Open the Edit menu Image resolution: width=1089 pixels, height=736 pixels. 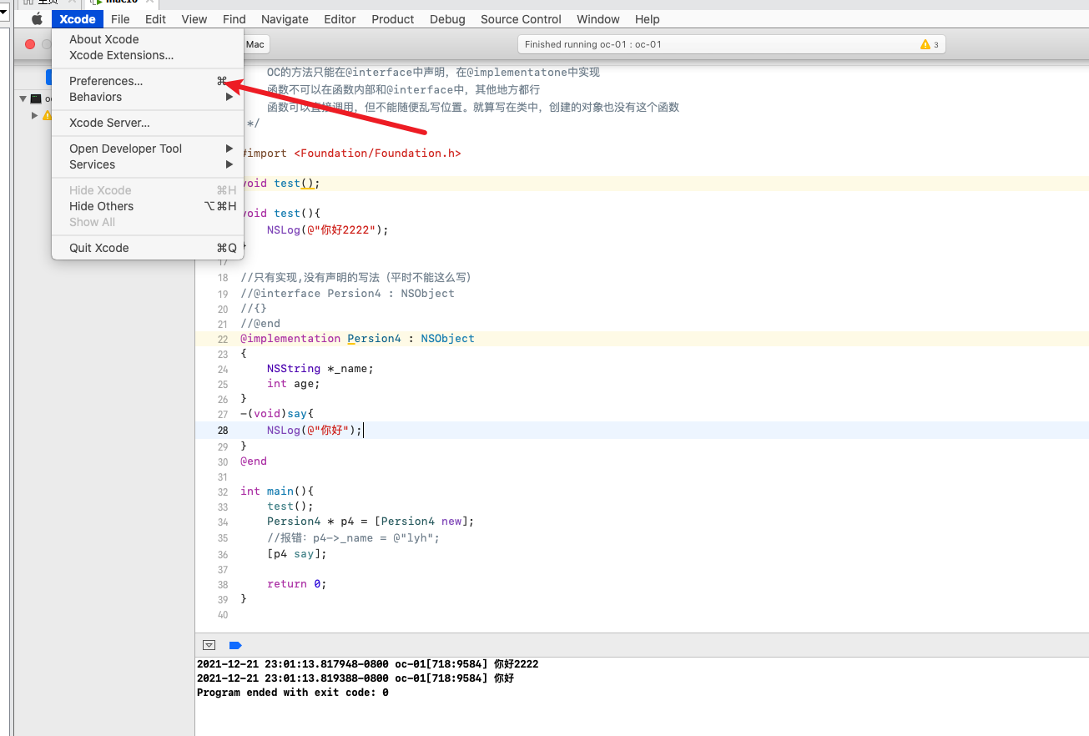155,19
